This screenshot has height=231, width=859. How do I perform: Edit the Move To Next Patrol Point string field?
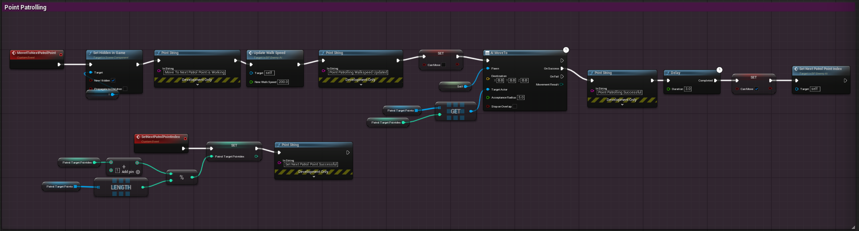(x=195, y=72)
